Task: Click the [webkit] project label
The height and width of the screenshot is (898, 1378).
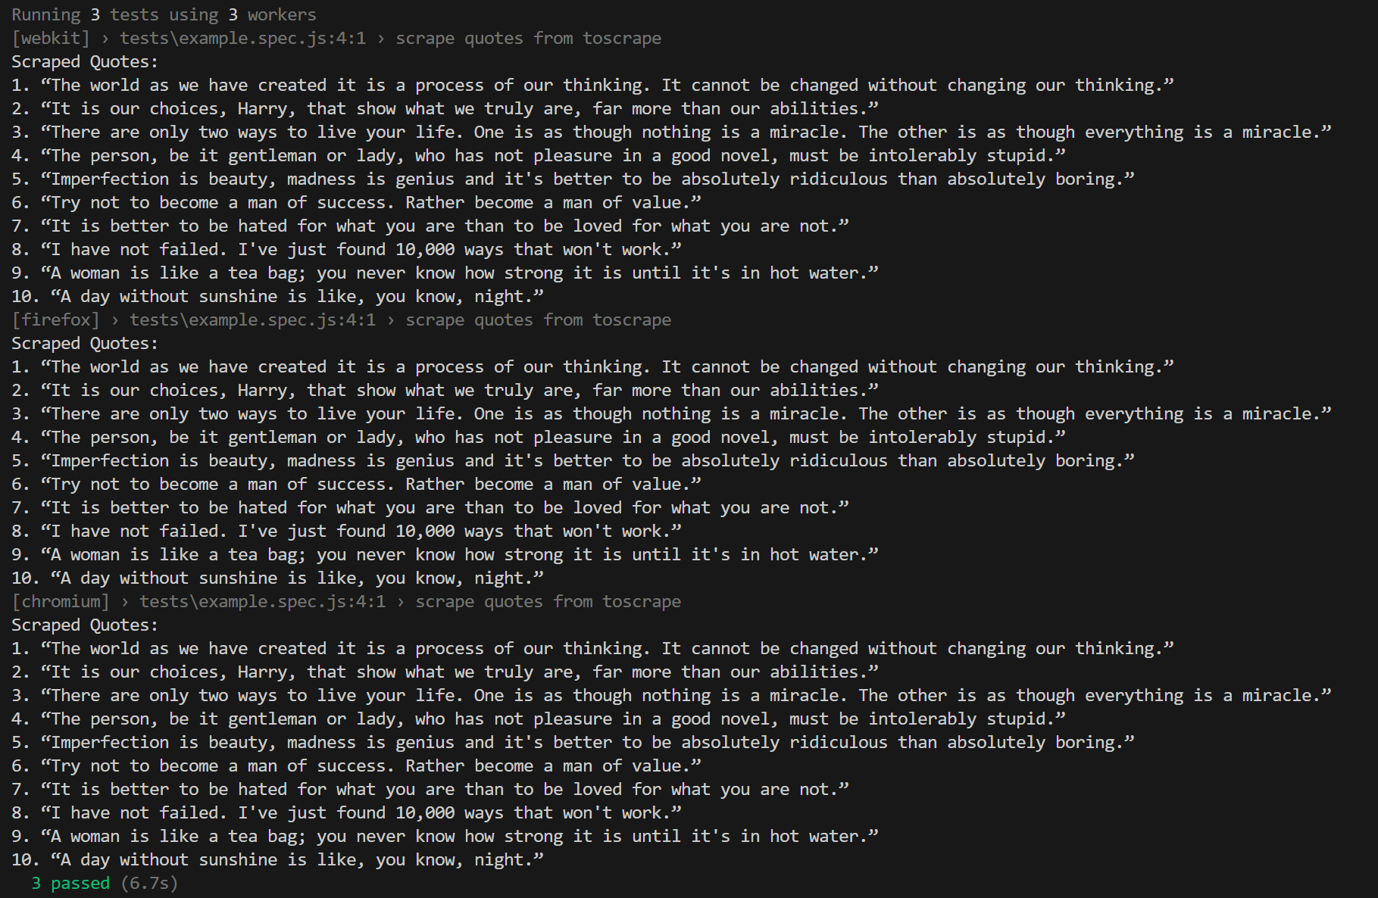Action: [x=51, y=39]
